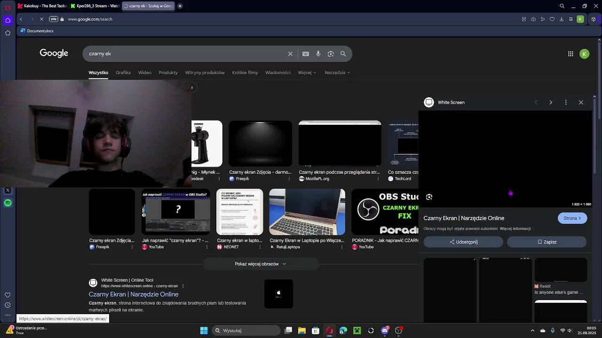The width and height of the screenshot is (602, 338).
Task: Select the czarny ek Google tab
Action: click(x=148, y=6)
